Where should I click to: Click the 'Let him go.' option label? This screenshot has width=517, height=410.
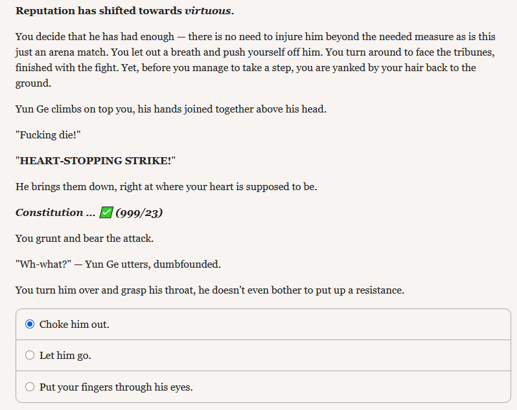click(x=65, y=356)
